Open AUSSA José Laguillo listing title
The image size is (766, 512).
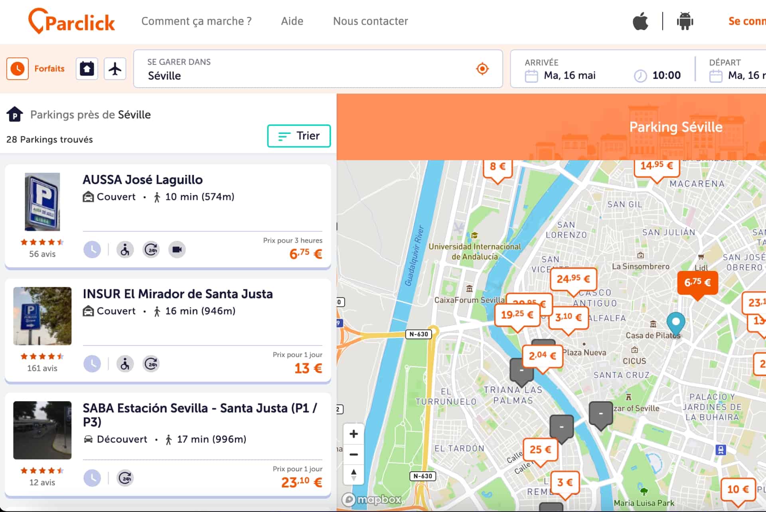tap(142, 180)
